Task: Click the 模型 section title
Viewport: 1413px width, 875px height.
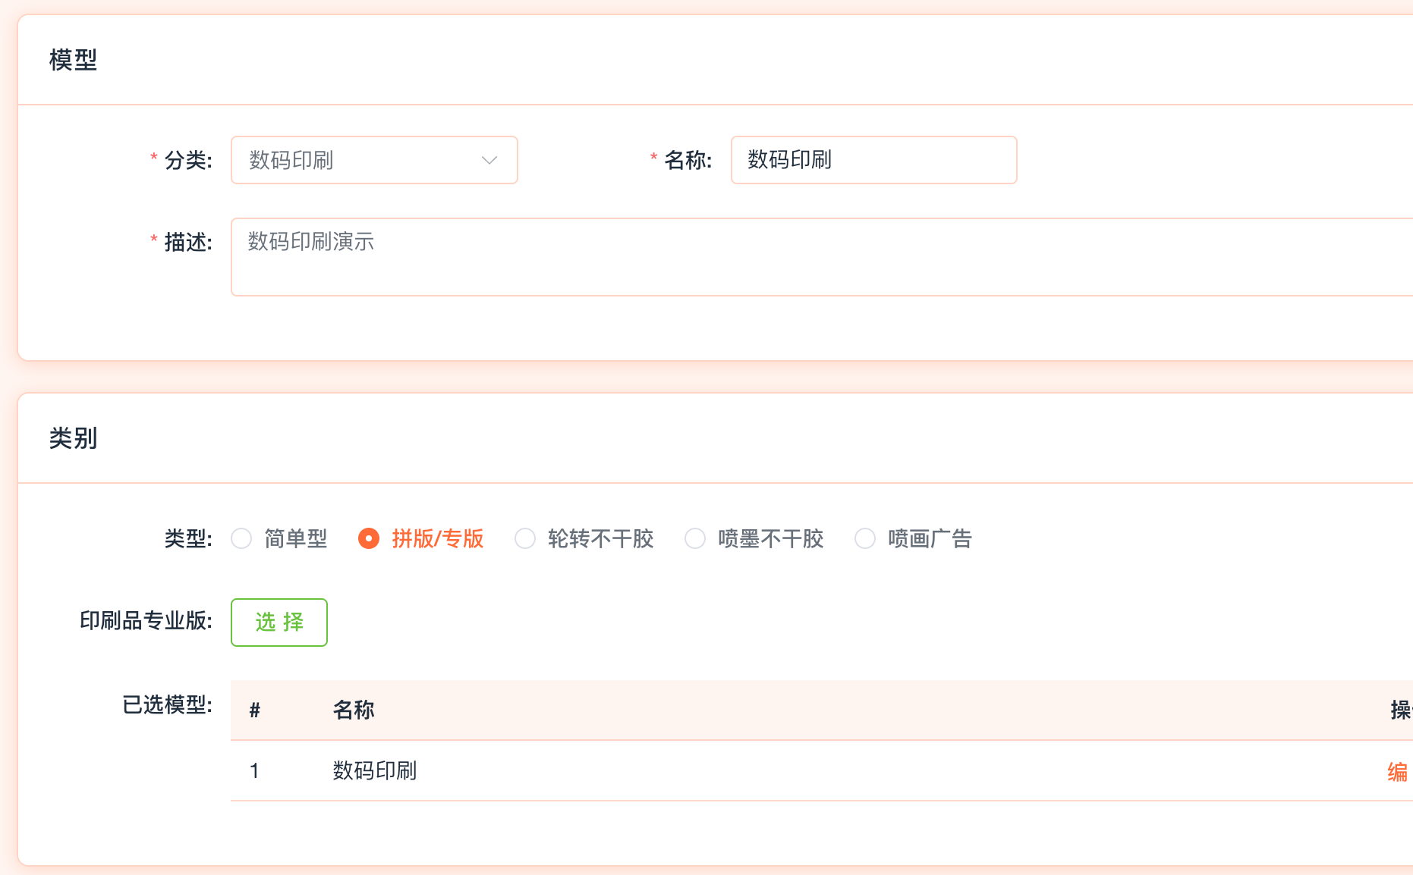Action: click(x=73, y=60)
